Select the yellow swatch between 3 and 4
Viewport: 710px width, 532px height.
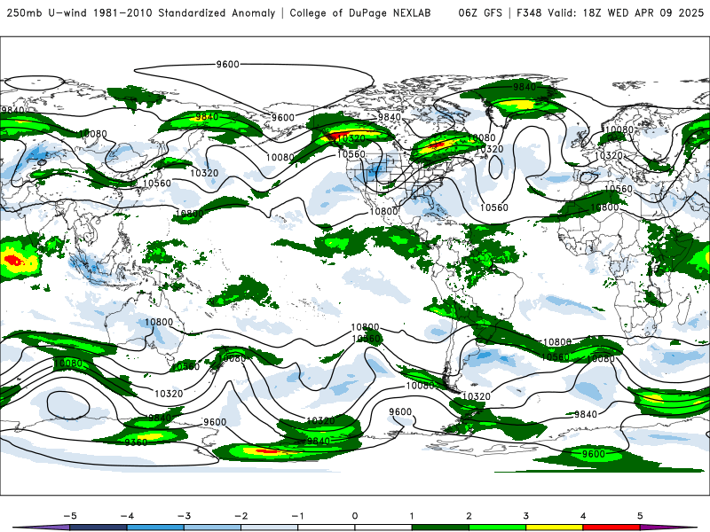[554, 528]
